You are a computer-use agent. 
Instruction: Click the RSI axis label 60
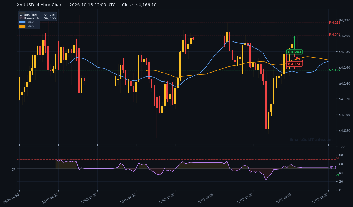[341, 164]
